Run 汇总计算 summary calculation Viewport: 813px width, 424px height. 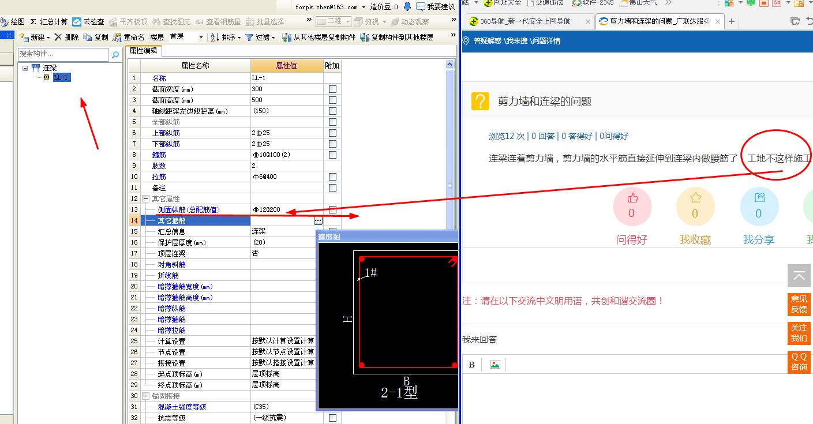48,22
